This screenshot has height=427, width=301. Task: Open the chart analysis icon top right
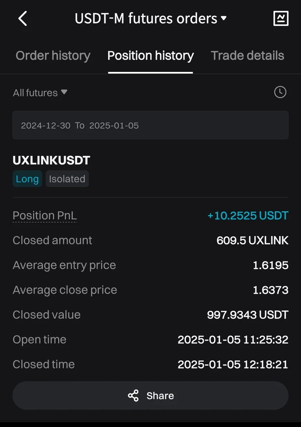click(x=281, y=18)
